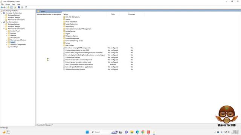Select the Network tree folder
241x135 pixels.
tap(13, 36)
